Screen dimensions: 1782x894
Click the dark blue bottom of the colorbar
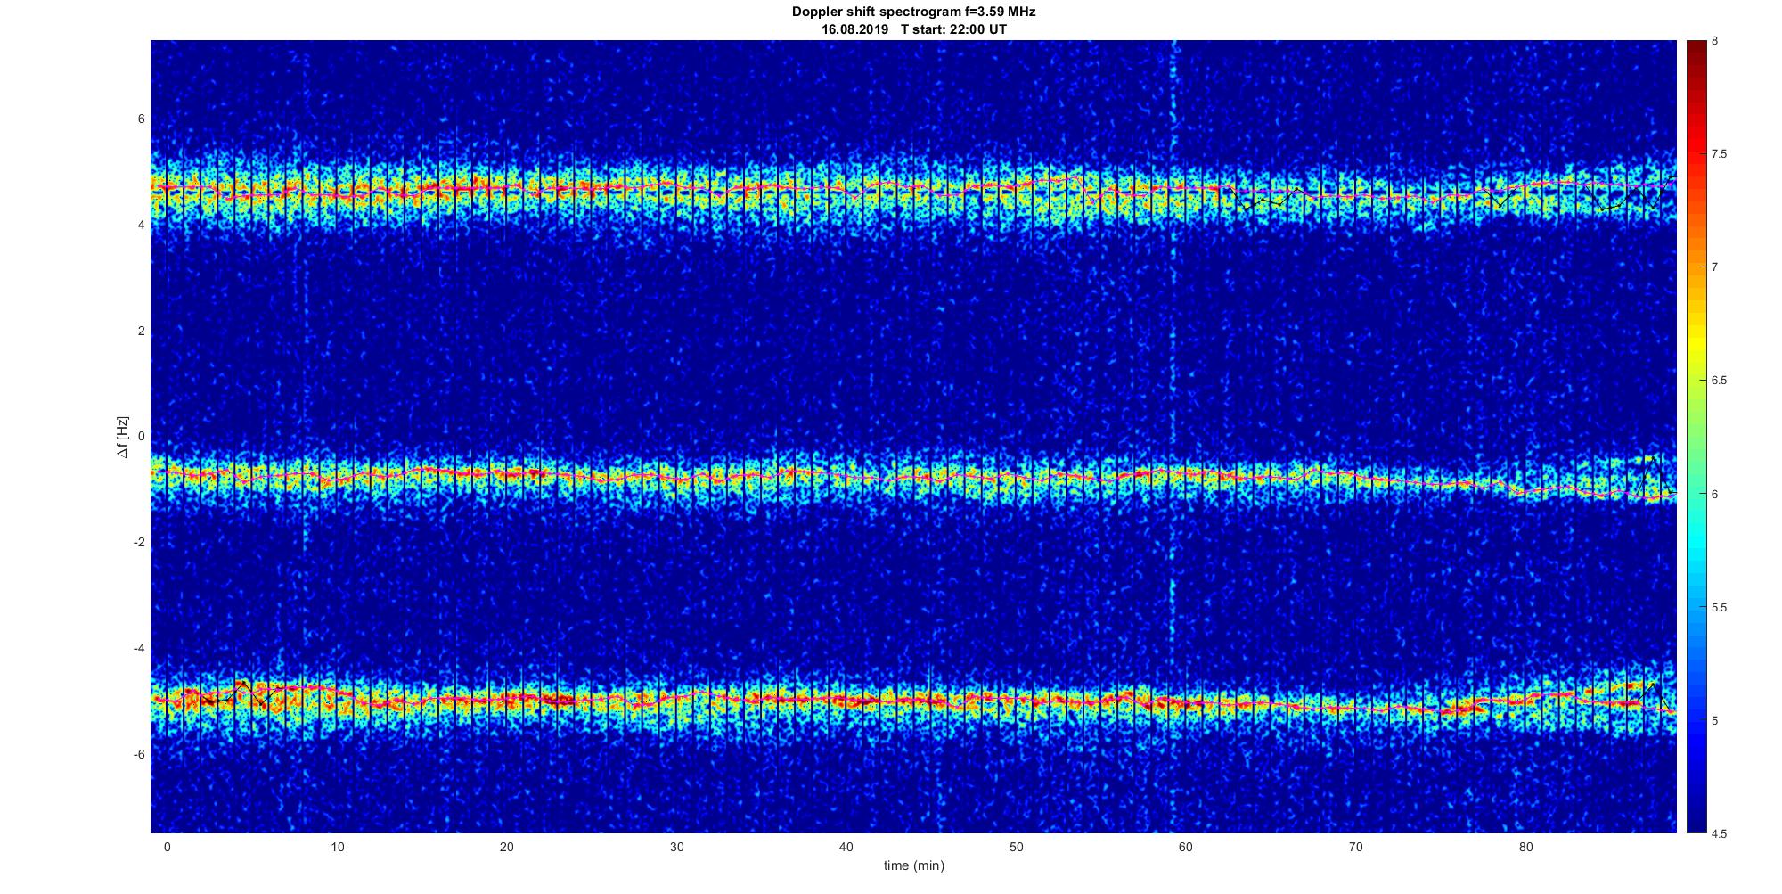[1696, 816]
